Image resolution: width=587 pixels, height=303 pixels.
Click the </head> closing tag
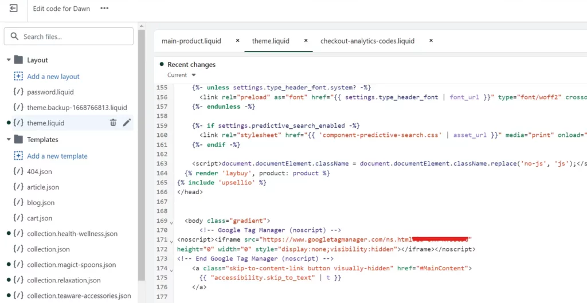(190, 192)
